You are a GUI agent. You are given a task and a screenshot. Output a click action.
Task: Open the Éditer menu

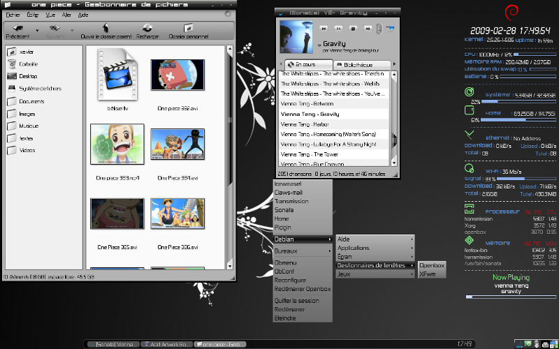(32, 15)
